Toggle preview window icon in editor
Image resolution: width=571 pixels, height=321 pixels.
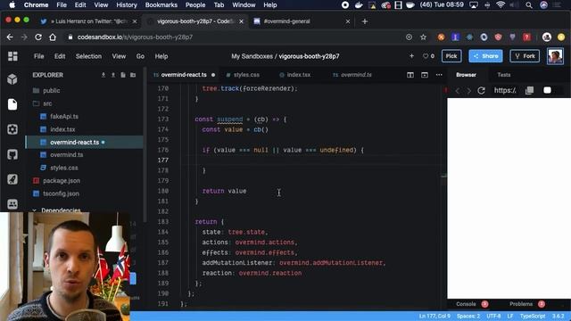425,75
